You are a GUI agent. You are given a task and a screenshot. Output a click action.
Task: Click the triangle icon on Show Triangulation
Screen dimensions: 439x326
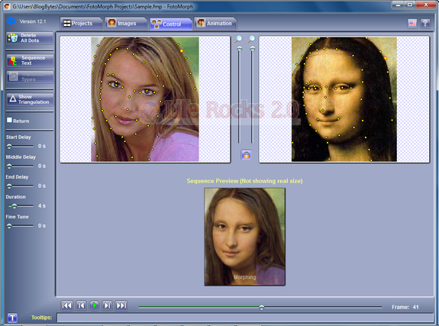click(13, 98)
